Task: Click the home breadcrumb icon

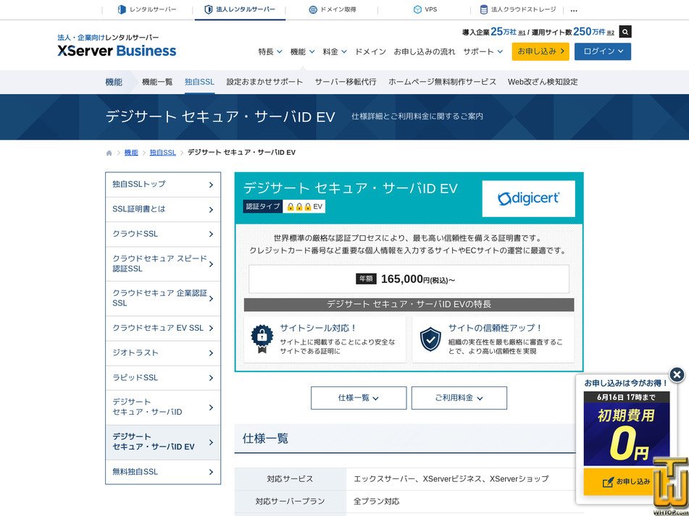Action: [x=109, y=153]
